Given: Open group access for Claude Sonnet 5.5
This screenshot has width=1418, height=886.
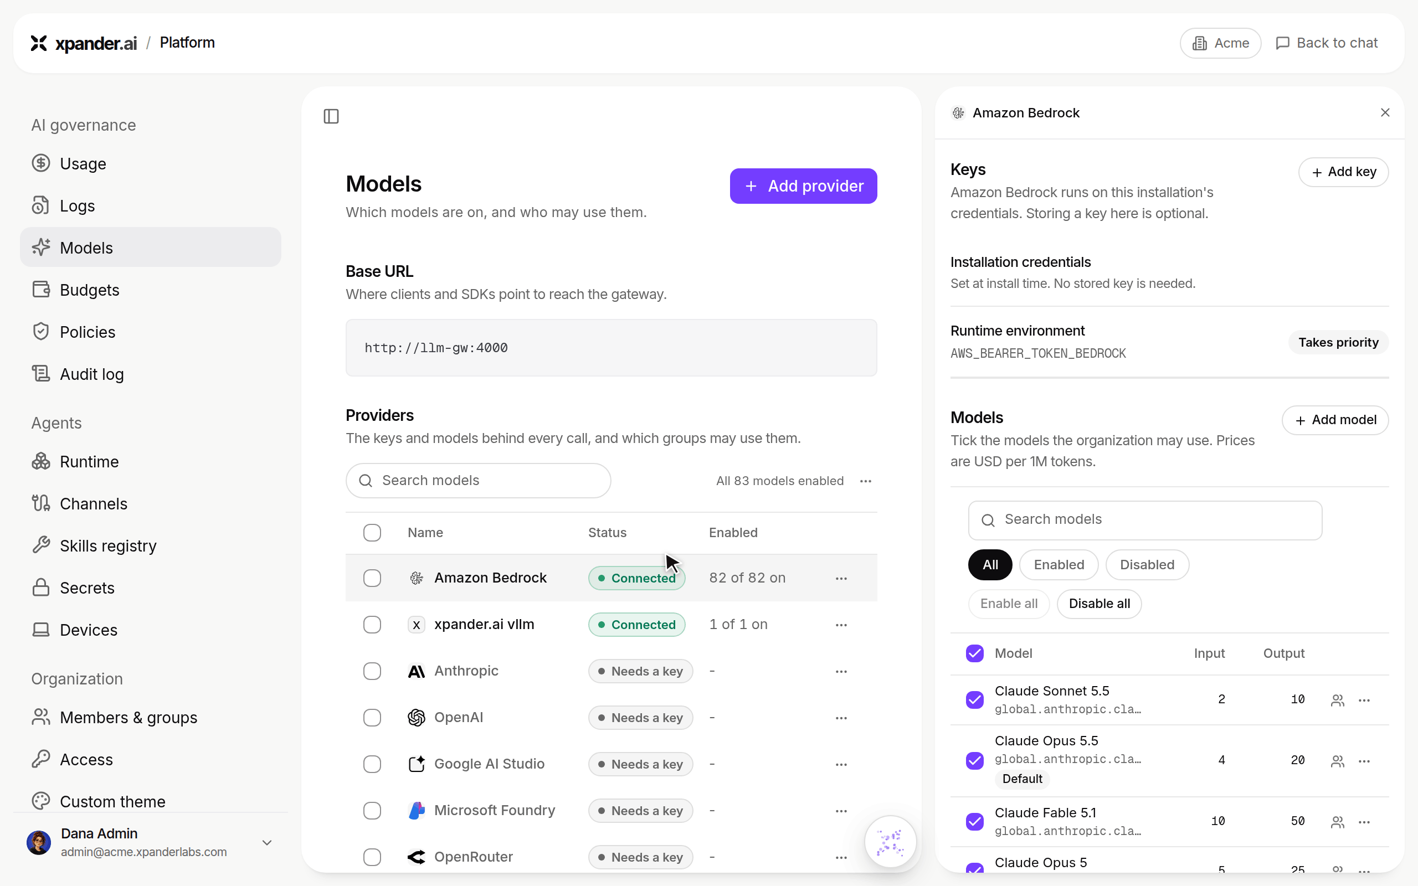Looking at the screenshot, I should (1337, 699).
